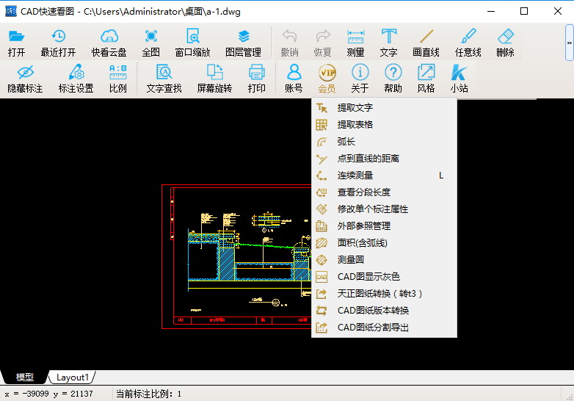
Task: Open the 风格 style switcher
Action: (426, 79)
